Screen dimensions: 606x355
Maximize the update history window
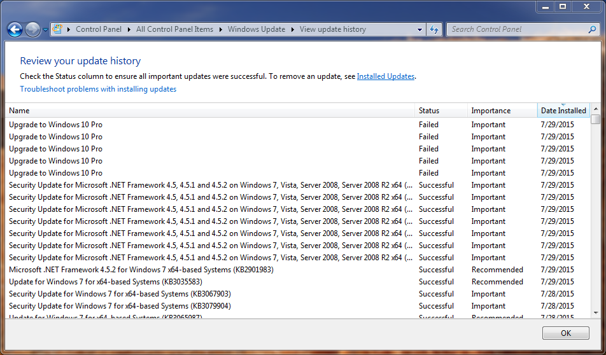click(563, 6)
